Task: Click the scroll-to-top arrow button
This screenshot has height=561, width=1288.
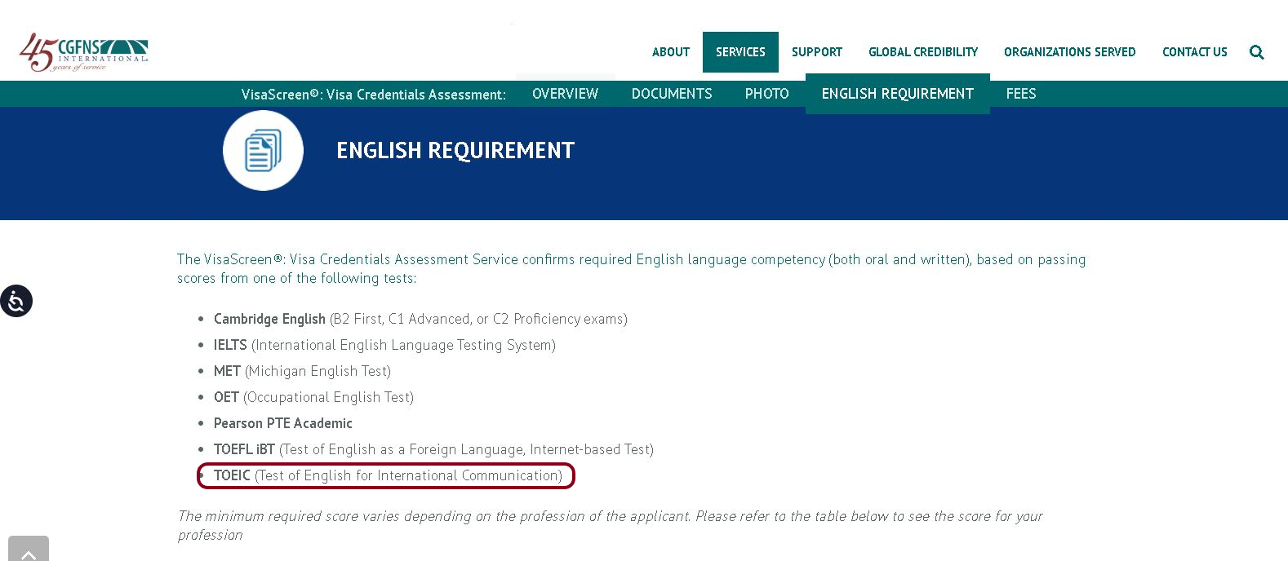Action: 29,549
